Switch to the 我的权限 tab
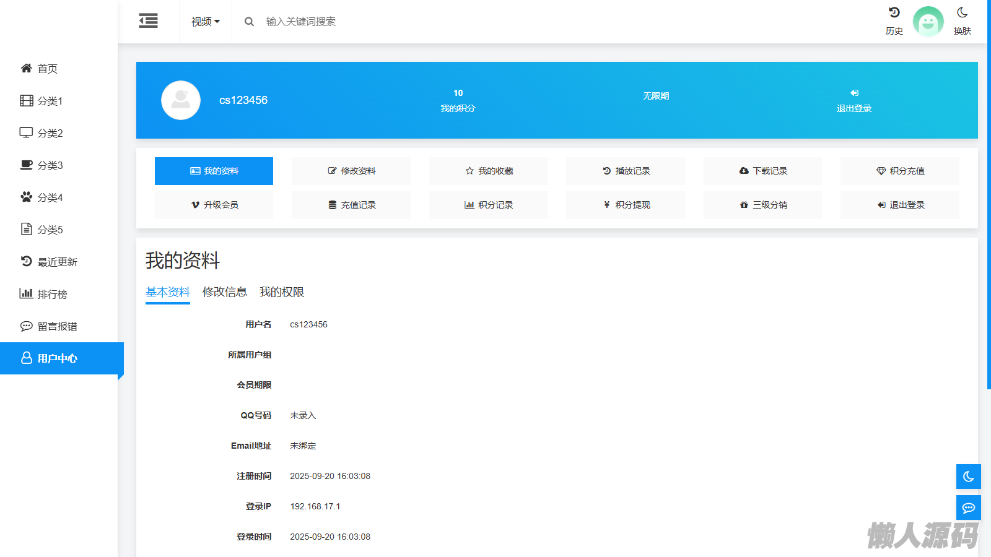Image resolution: width=991 pixels, height=557 pixels. click(x=281, y=292)
